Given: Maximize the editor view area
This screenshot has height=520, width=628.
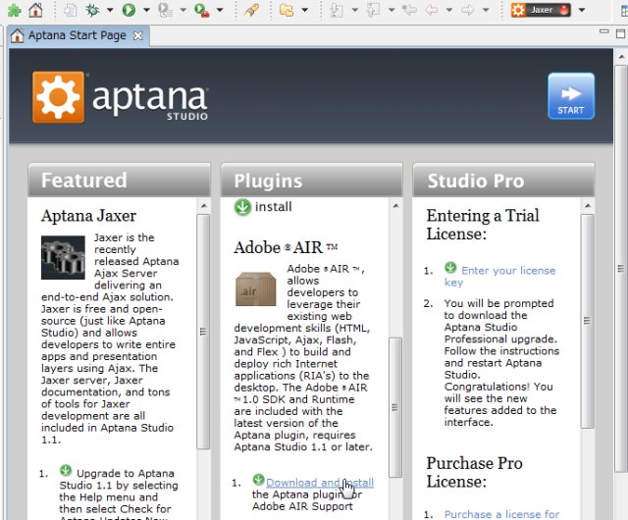Looking at the screenshot, I should pyautogui.click(x=620, y=33).
